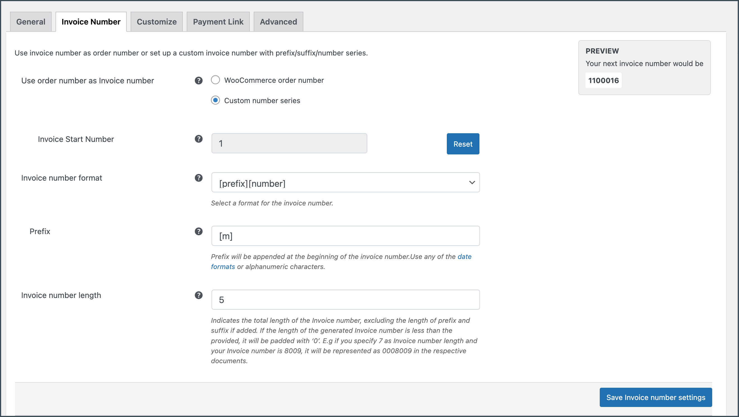The height and width of the screenshot is (417, 739).
Task: Click help icon beside Invoice Start Number
Action: pos(198,139)
